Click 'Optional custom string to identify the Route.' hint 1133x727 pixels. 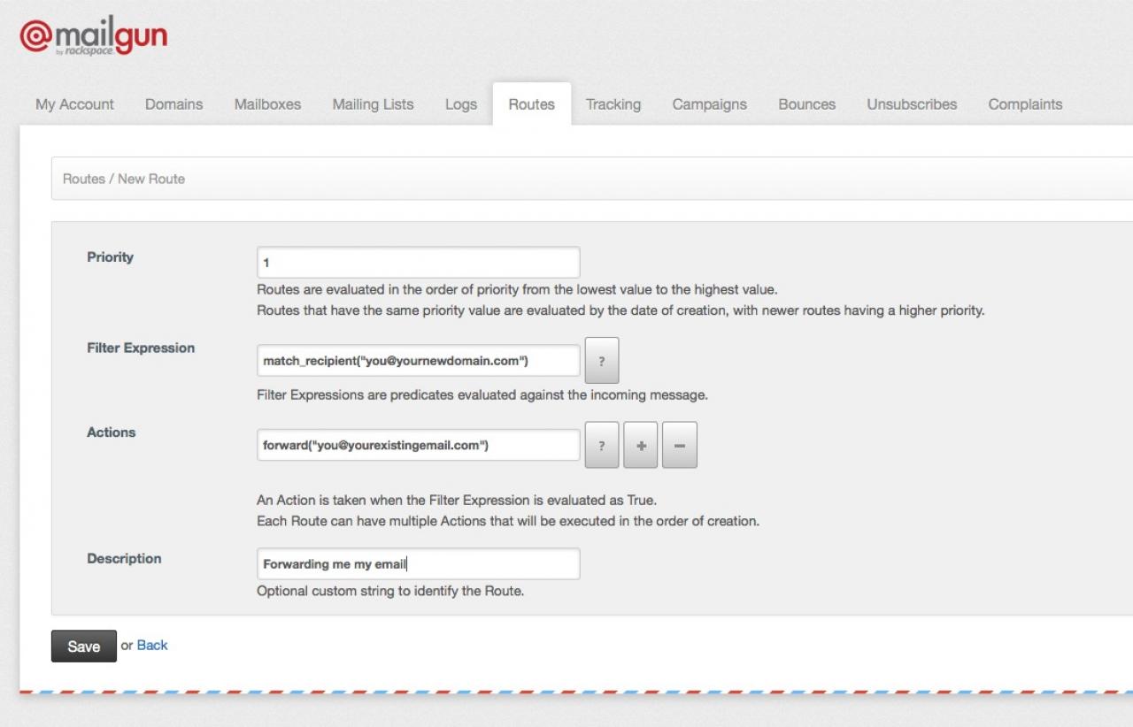(x=390, y=591)
